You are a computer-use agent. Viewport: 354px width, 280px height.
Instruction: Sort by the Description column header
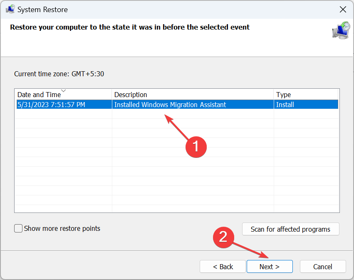click(x=193, y=95)
